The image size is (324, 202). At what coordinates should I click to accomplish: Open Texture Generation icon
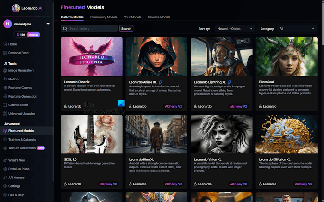[5, 148]
